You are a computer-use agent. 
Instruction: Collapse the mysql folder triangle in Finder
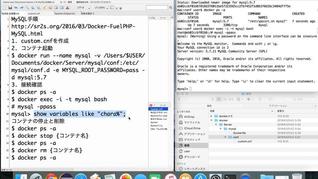[221, 129]
